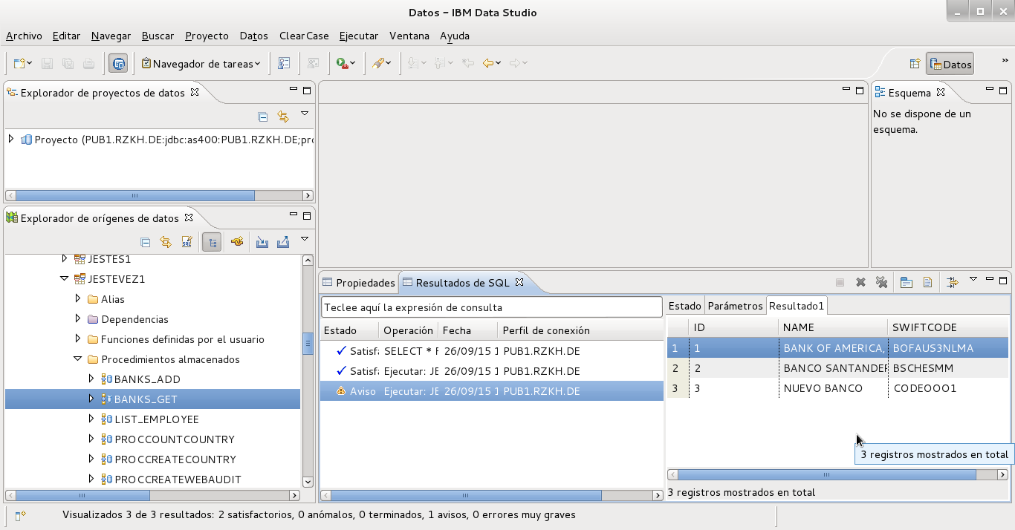Expand the Proyecto PUB1.RZKH.DE node
The width and height of the screenshot is (1015, 530).
coord(11,139)
